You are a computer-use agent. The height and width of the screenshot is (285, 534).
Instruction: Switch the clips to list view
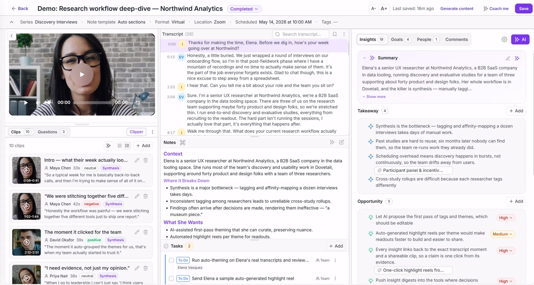[127, 146]
